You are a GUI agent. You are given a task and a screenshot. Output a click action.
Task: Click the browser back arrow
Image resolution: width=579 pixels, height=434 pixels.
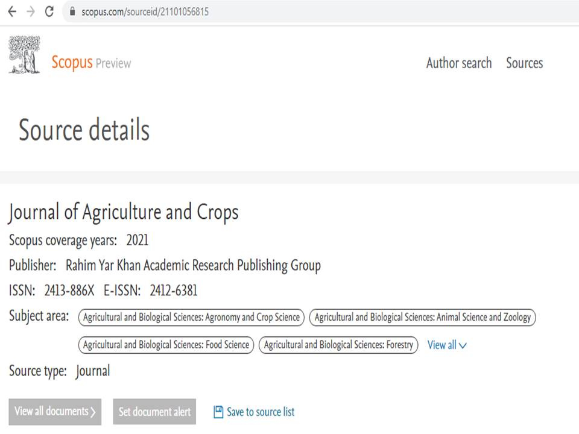12,12
